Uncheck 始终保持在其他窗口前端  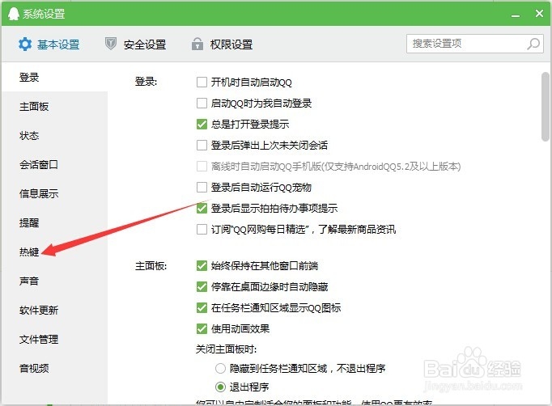pyautogui.click(x=202, y=265)
